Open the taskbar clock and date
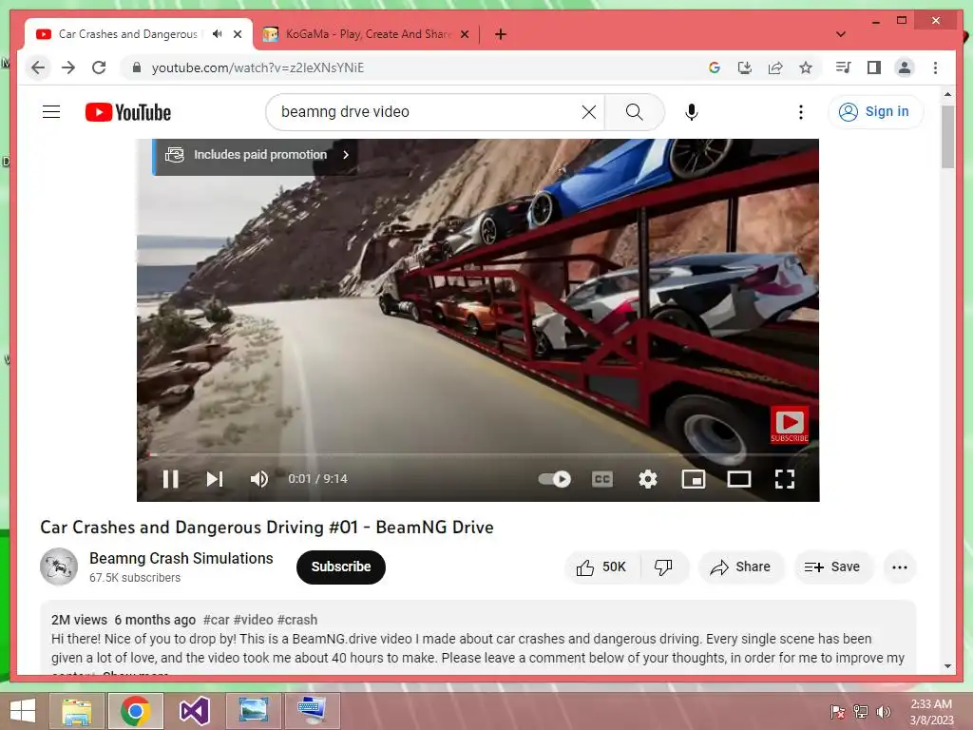This screenshot has width=973, height=730. 931,712
